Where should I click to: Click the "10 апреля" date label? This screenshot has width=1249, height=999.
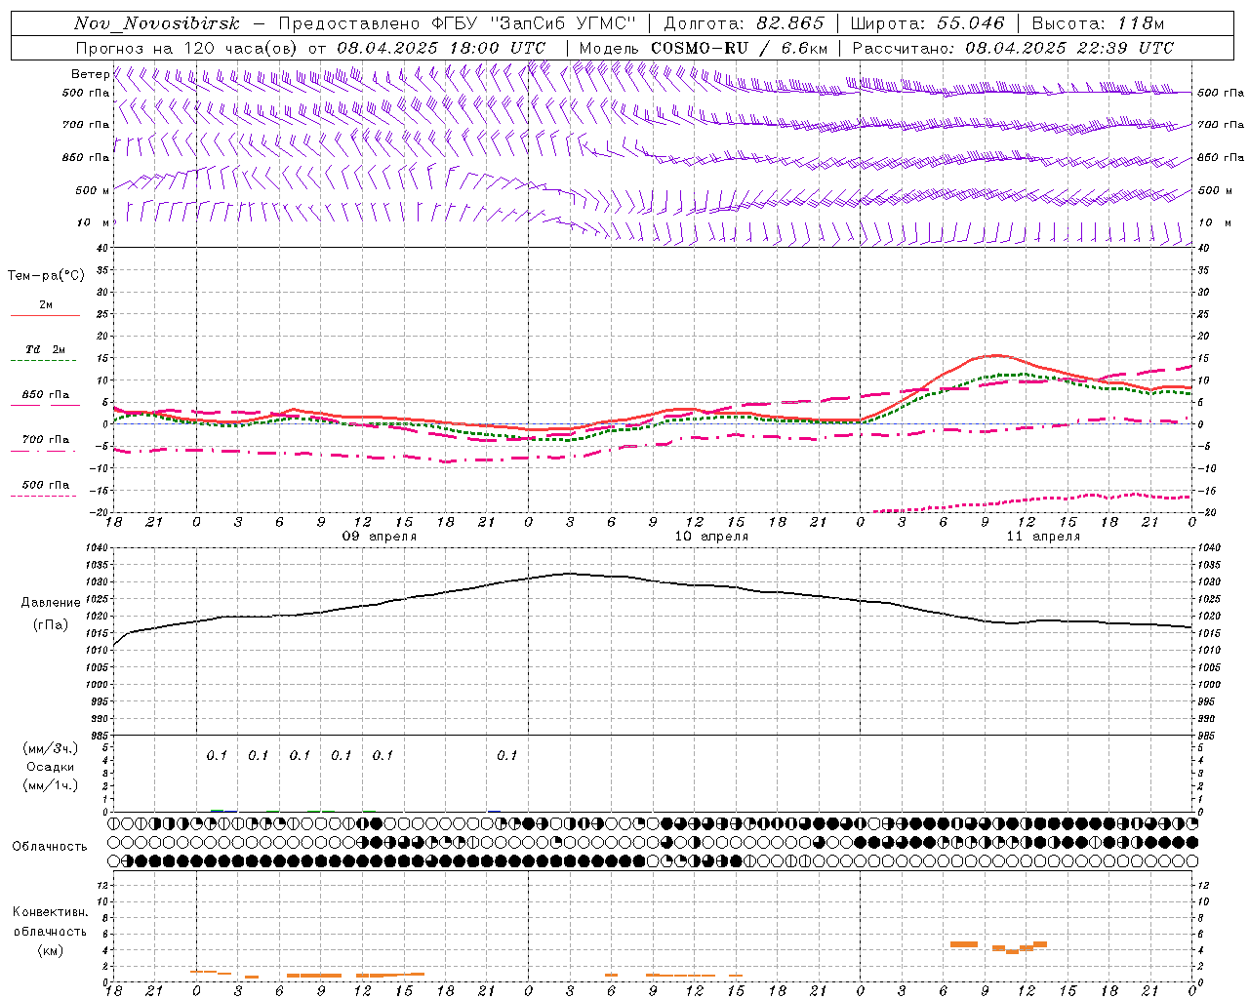(x=711, y=537)
